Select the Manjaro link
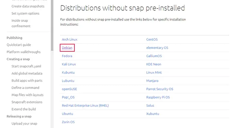This screenshot has height=128, width=239. point(152,81)
